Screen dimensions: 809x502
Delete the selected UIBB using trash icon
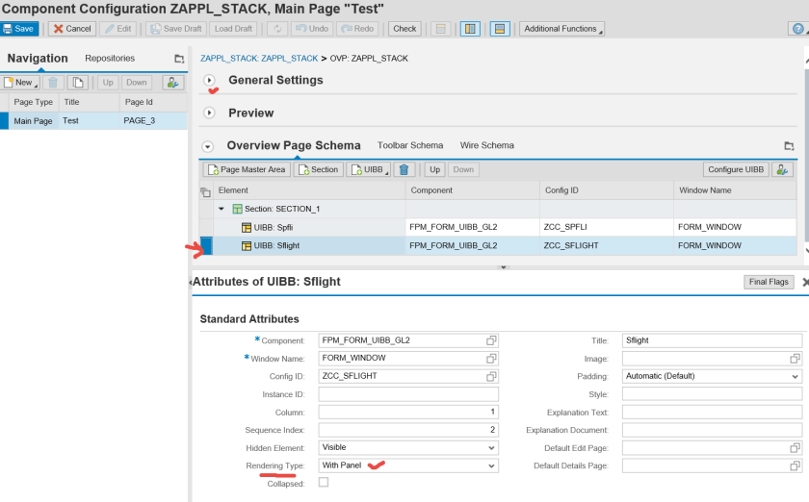tap(404, 169)
